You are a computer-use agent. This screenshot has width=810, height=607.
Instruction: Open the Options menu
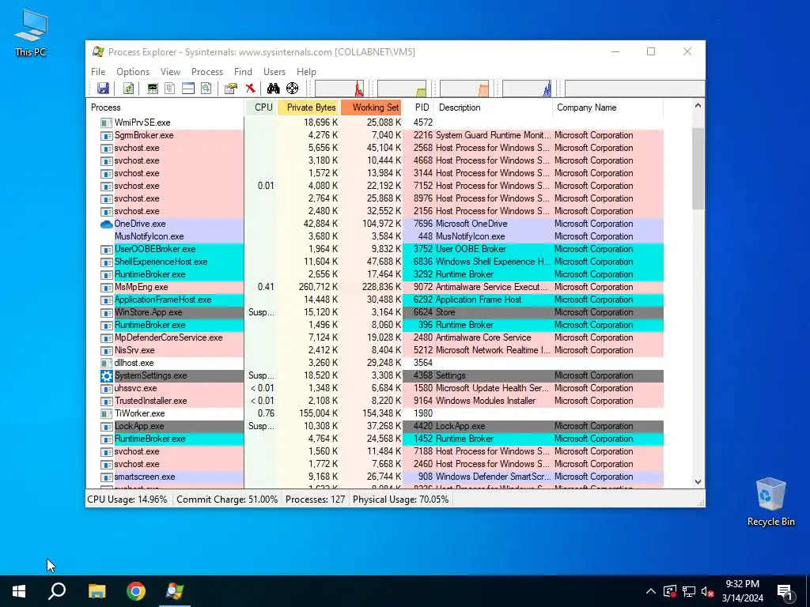133,72
